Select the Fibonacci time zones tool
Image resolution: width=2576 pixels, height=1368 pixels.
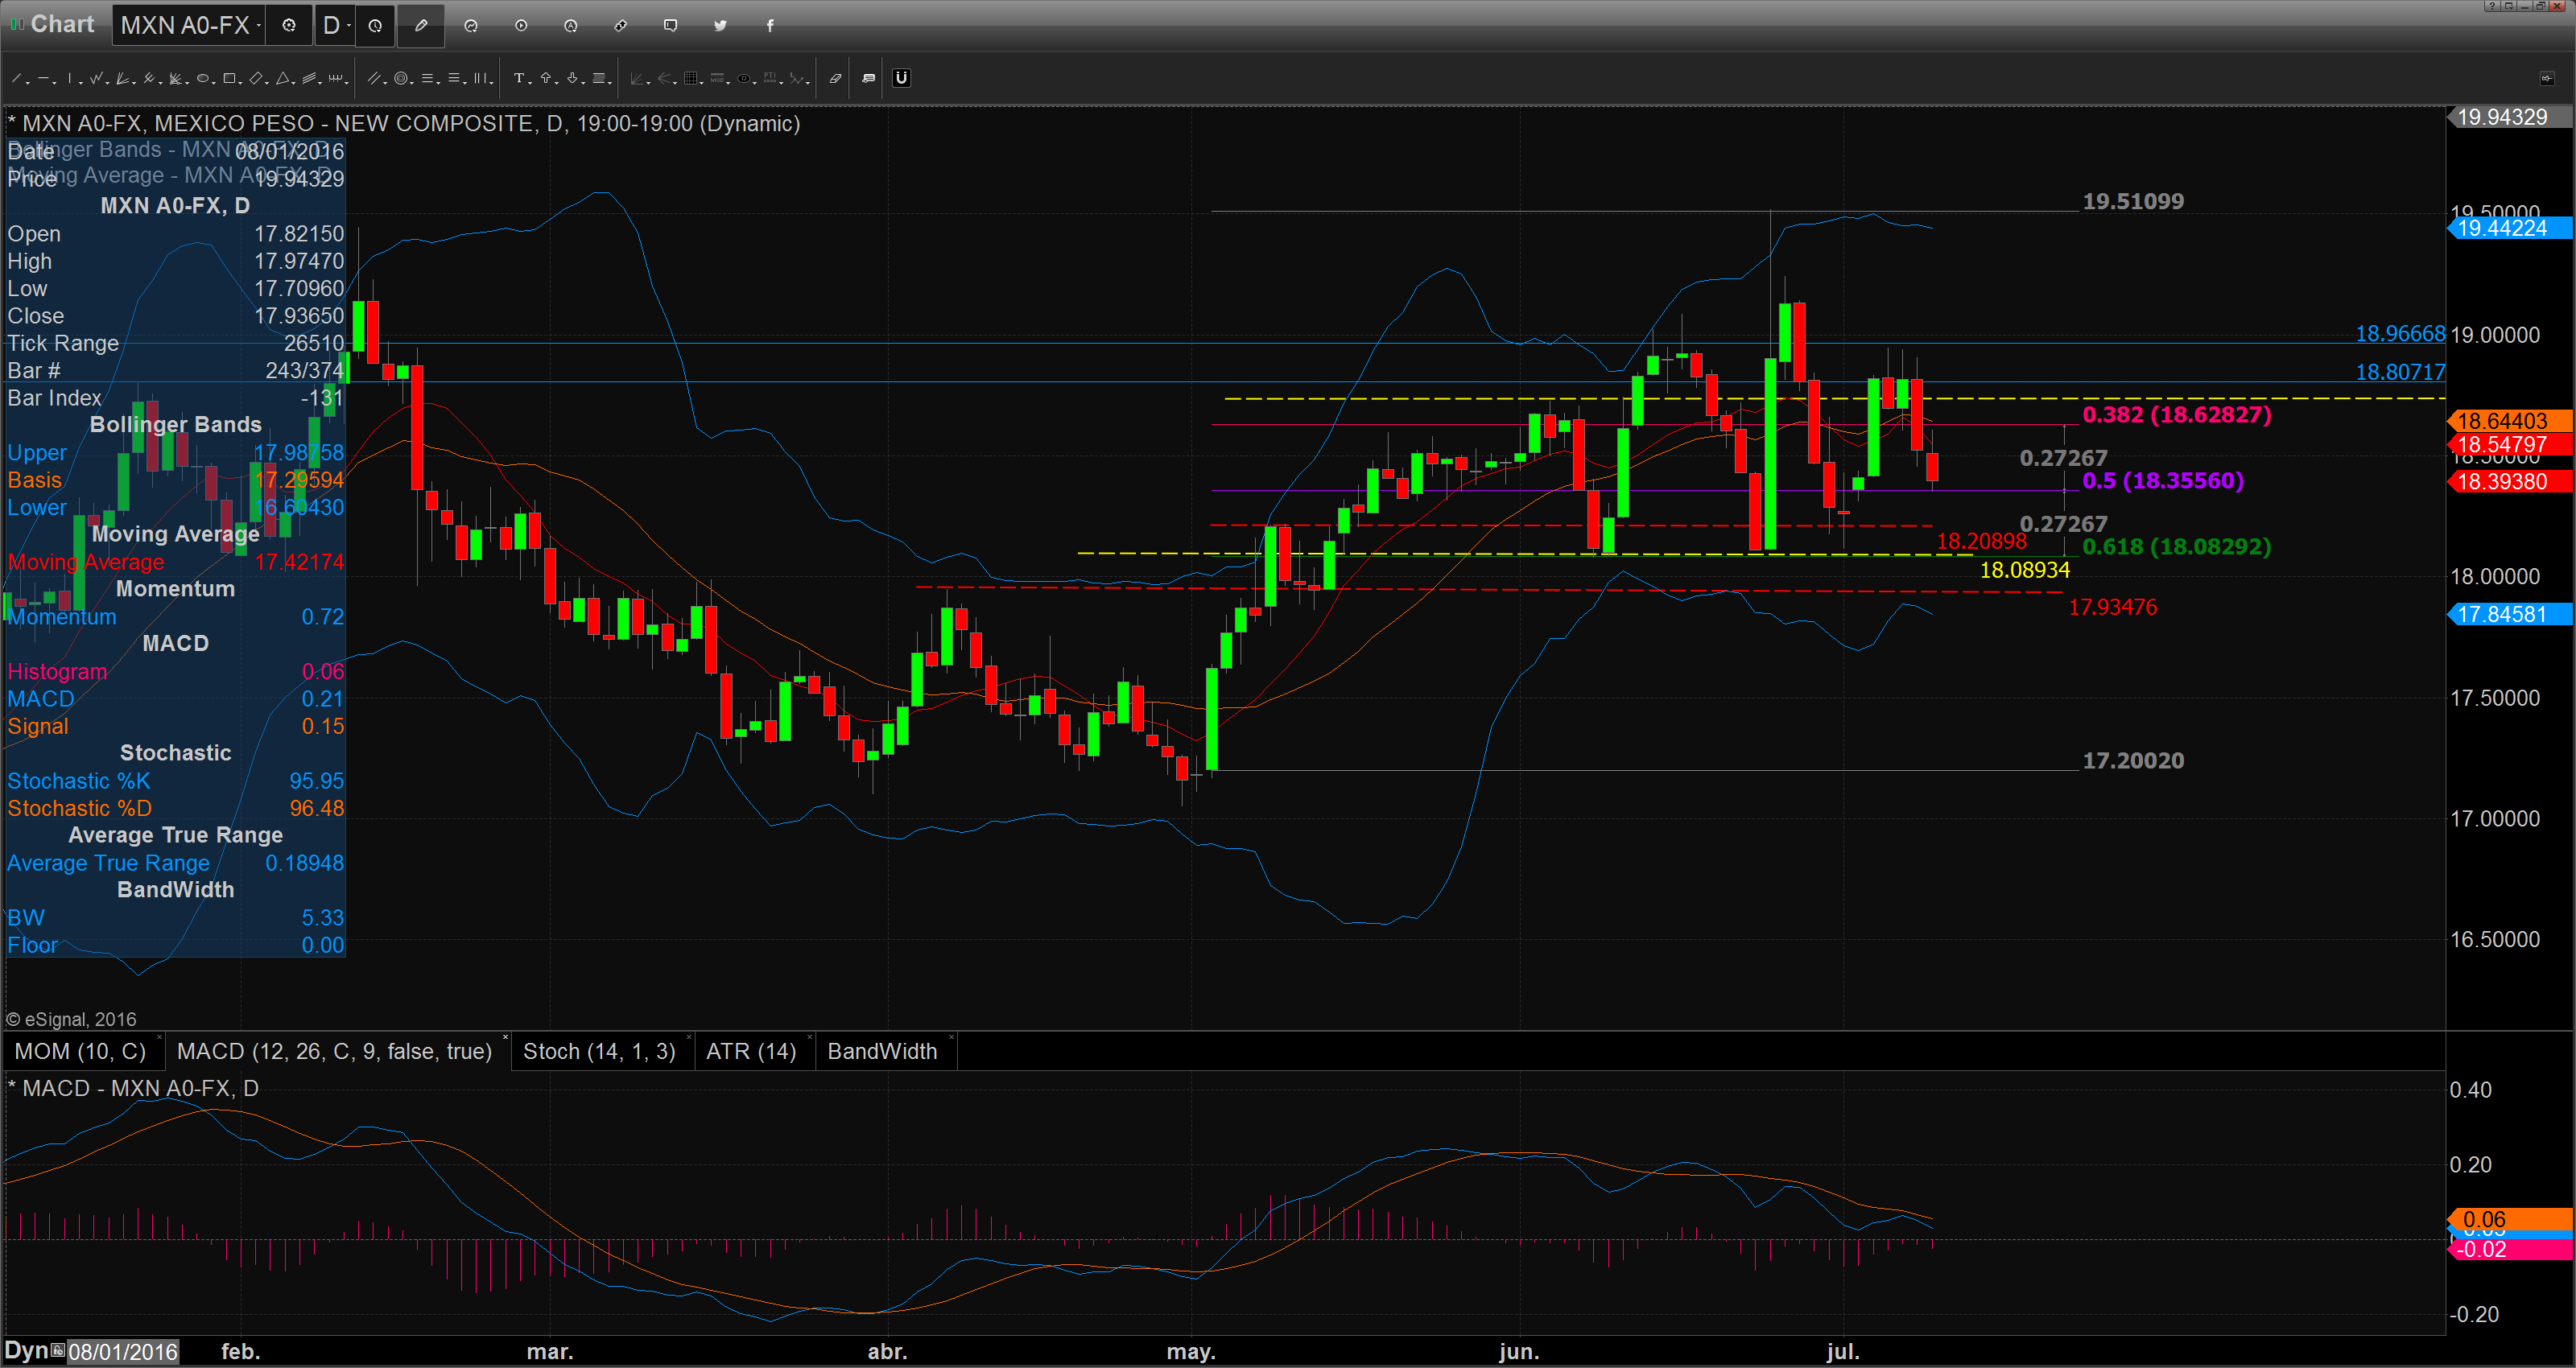[x=480, y=78]
